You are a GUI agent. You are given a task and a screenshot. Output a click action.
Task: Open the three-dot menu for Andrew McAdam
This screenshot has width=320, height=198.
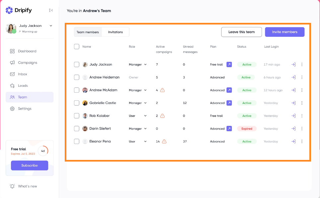[x=302, y=90]
